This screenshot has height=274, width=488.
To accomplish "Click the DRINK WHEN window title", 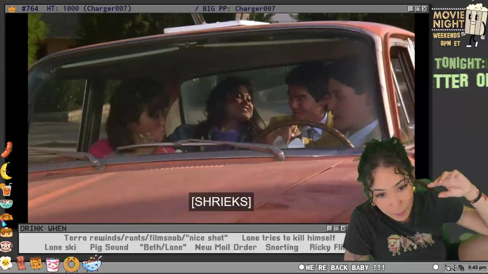I will [43, 229].
